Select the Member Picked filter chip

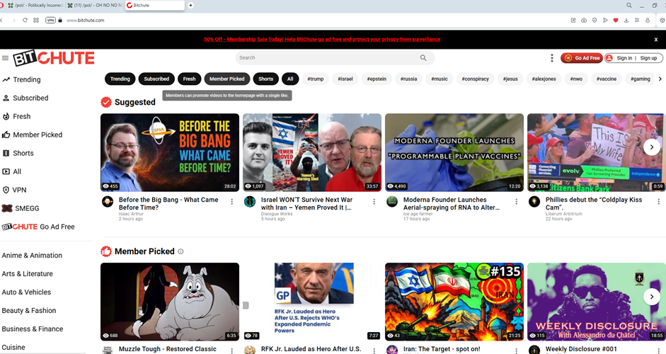pos(226,79)
